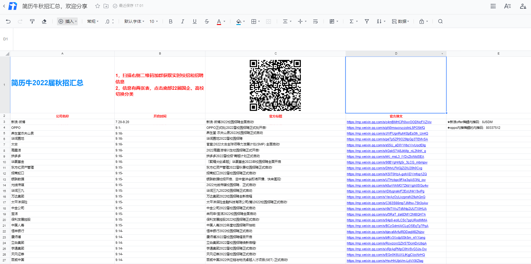Image resolution: width=531 pixels, height=264 pixels.
Task: Click the cell borders icon
Action: (254, 21)
